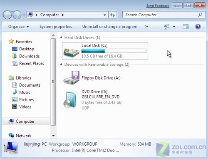Show more toolbar commands chevron
This screenshot has height=159, width=208.
click(x=146, y=26)
